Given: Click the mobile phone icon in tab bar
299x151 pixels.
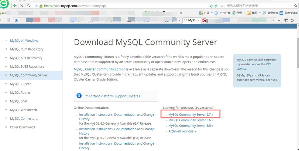Looking at the screenshot, I should [9, 20].
